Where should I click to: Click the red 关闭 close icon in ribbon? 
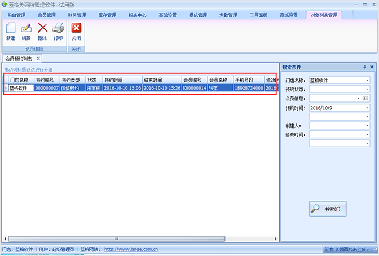[76, 28]
